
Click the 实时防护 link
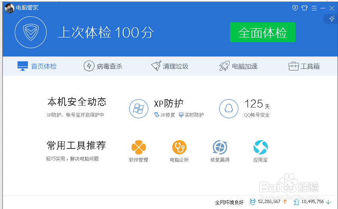coord(191,115)
